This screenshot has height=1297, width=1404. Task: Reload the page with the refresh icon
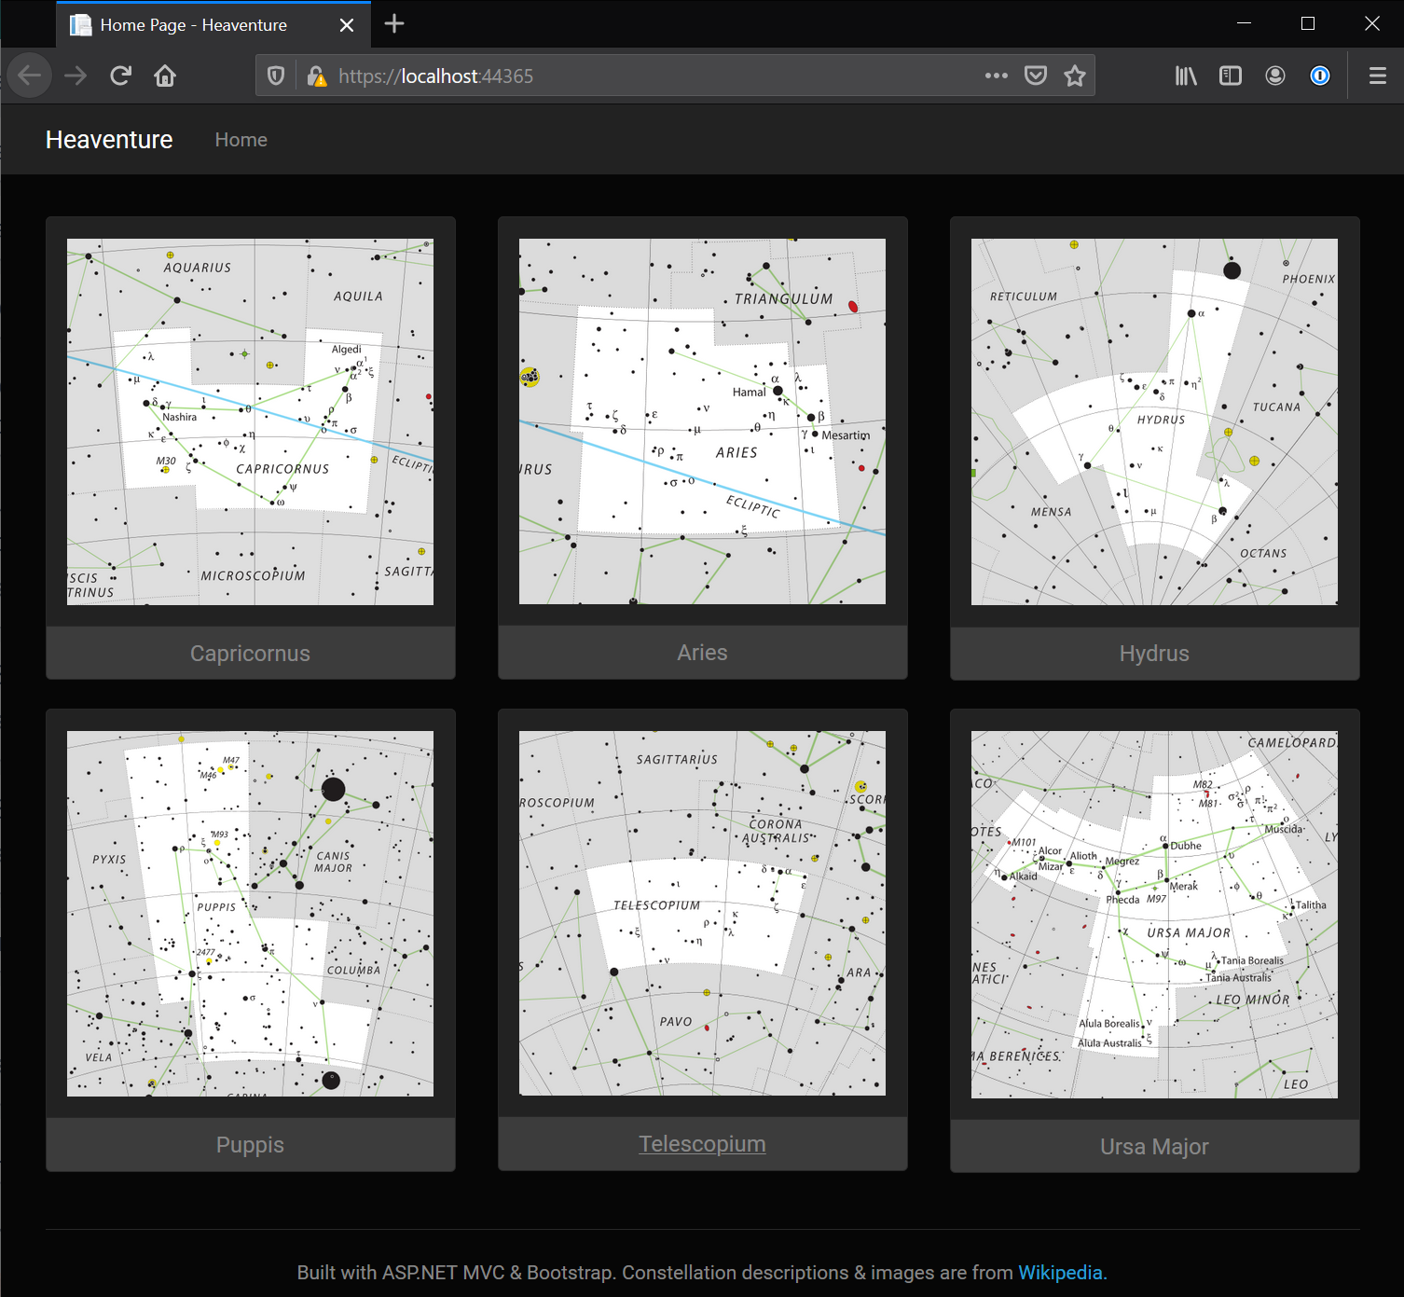pyautogui.click(x=120, y=76)
